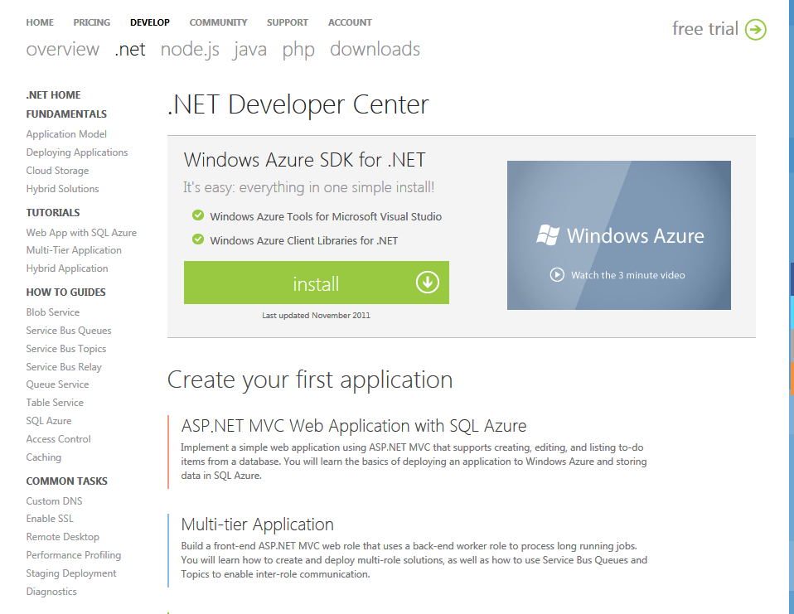Image resolution: width=794 pixels, height=614 pixels.
Task: Click the free trial link text
Action: point(704,29)
